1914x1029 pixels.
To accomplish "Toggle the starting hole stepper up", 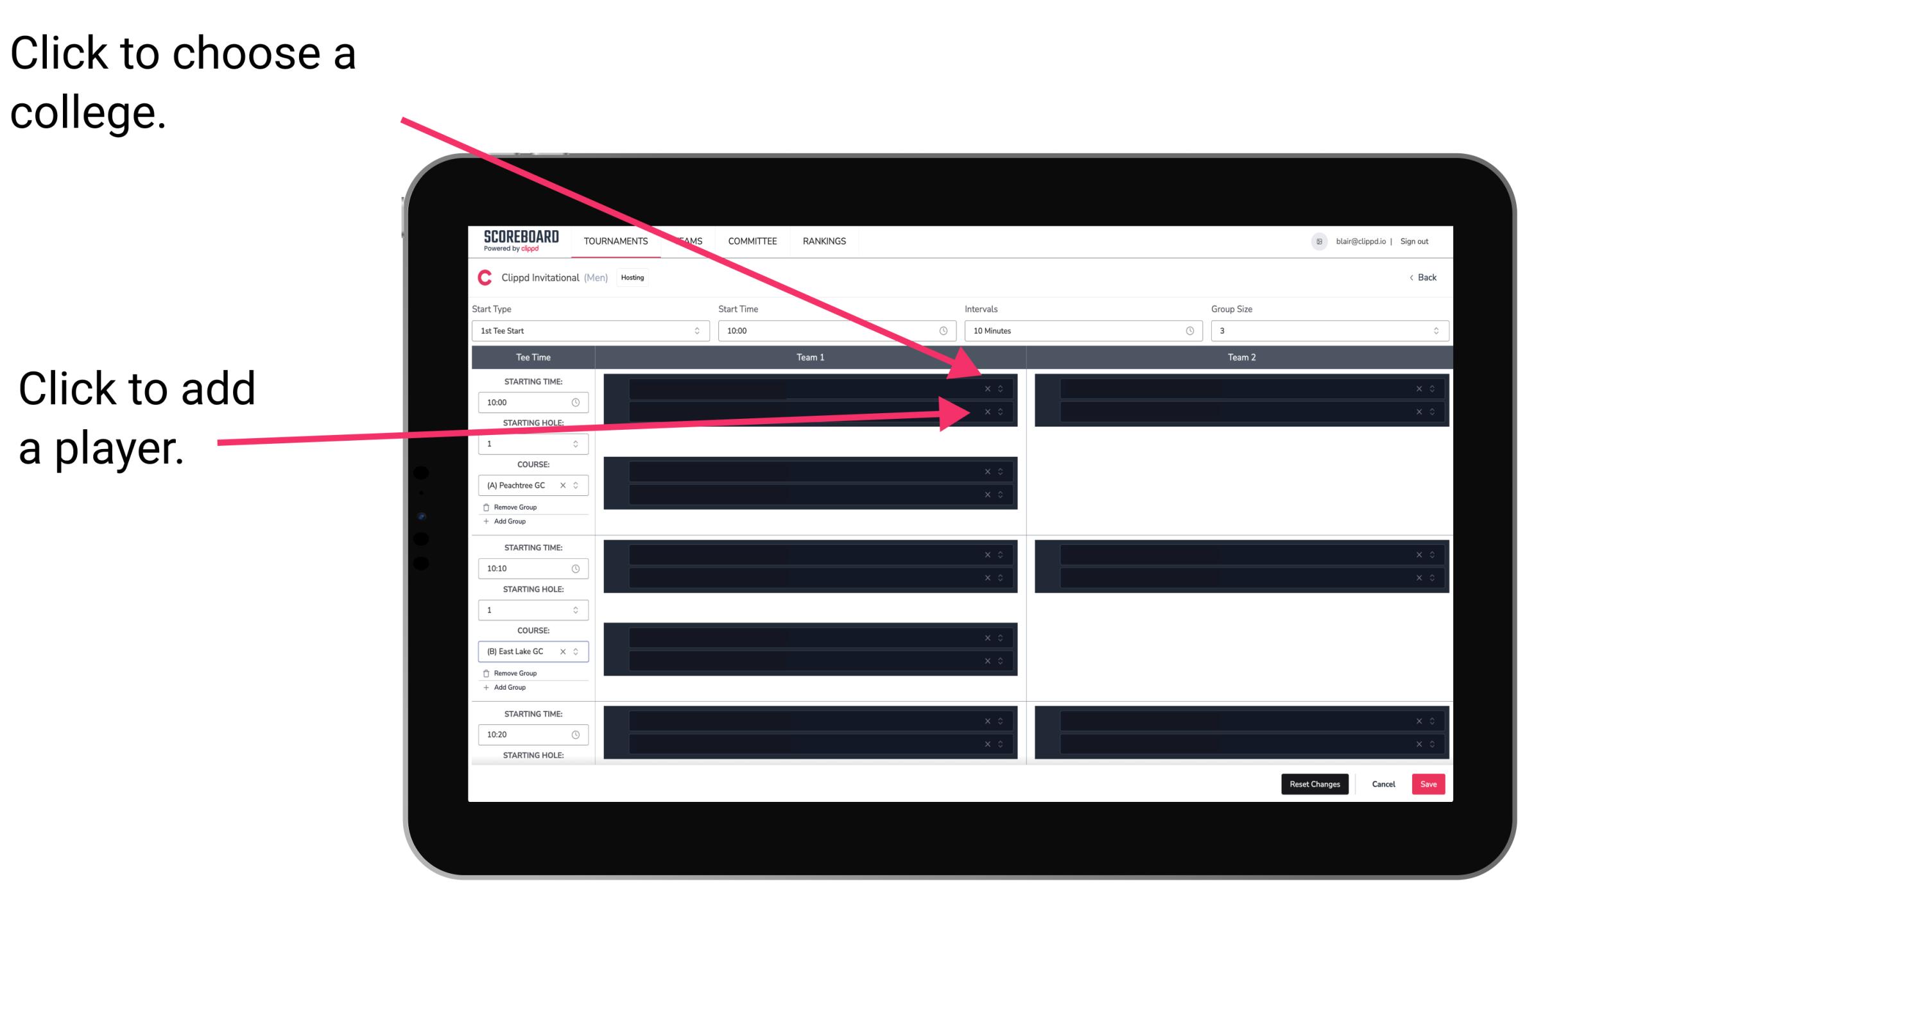I will click(578, 439).
